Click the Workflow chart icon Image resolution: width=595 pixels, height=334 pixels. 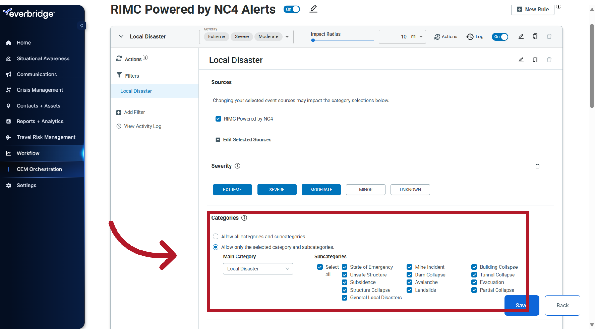click(8, 153)
